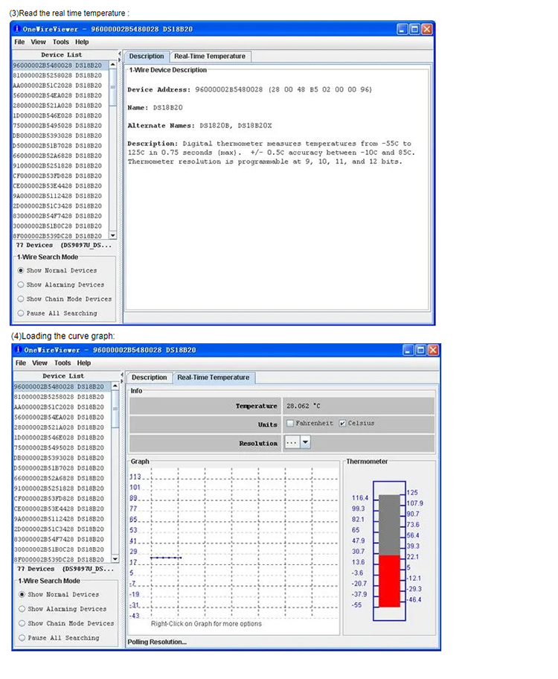Select device 9A000002B5112428 in lower window list
558x679 pixels.
pos(59,519)
